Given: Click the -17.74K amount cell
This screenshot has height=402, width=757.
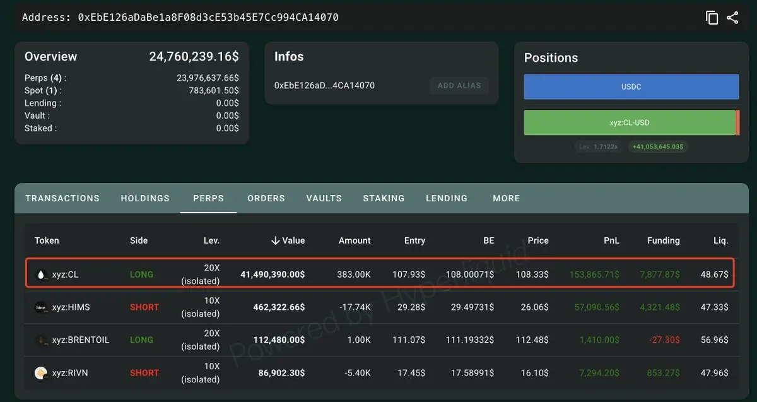Looking at the screenshot, I should click(355, 307).
